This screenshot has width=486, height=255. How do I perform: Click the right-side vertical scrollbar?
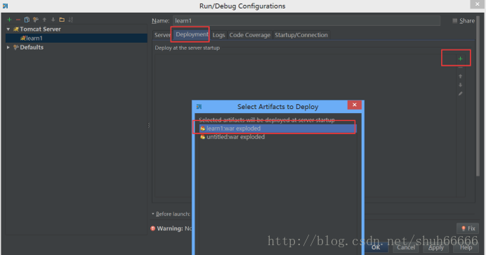pyautogui.click(x=478, y=96)
